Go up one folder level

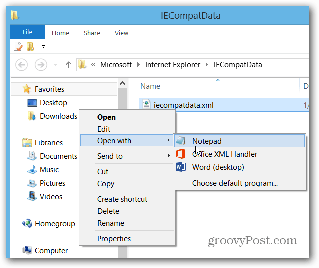(69, 65)
